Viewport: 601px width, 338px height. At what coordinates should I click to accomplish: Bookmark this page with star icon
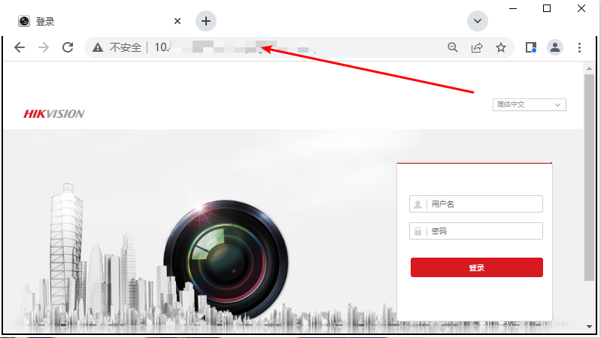tap(501, 47)
